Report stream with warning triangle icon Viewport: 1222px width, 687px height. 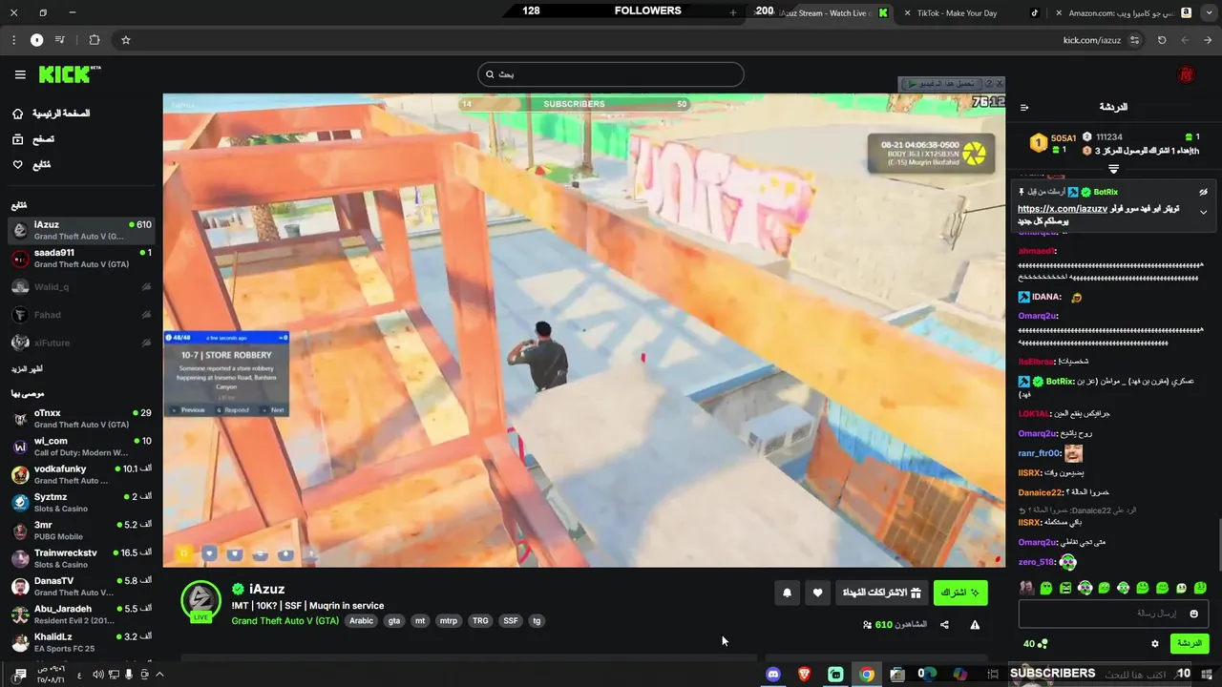click(x=975, y=625)
